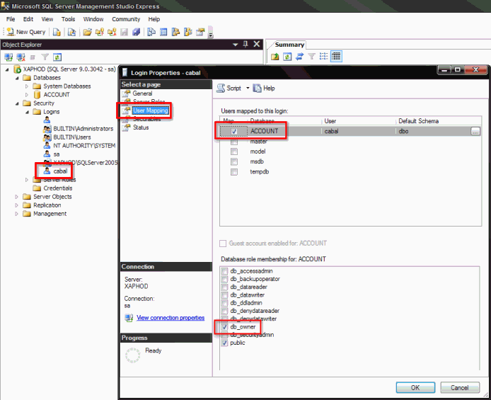Open the Tools menu
491x400 pixels.
(68, 19)
